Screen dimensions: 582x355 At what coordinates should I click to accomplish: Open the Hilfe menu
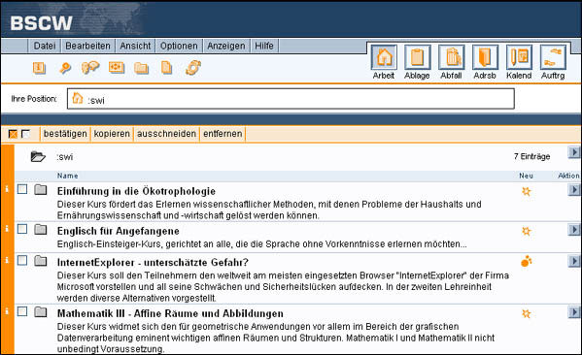[x=264, y=46]
